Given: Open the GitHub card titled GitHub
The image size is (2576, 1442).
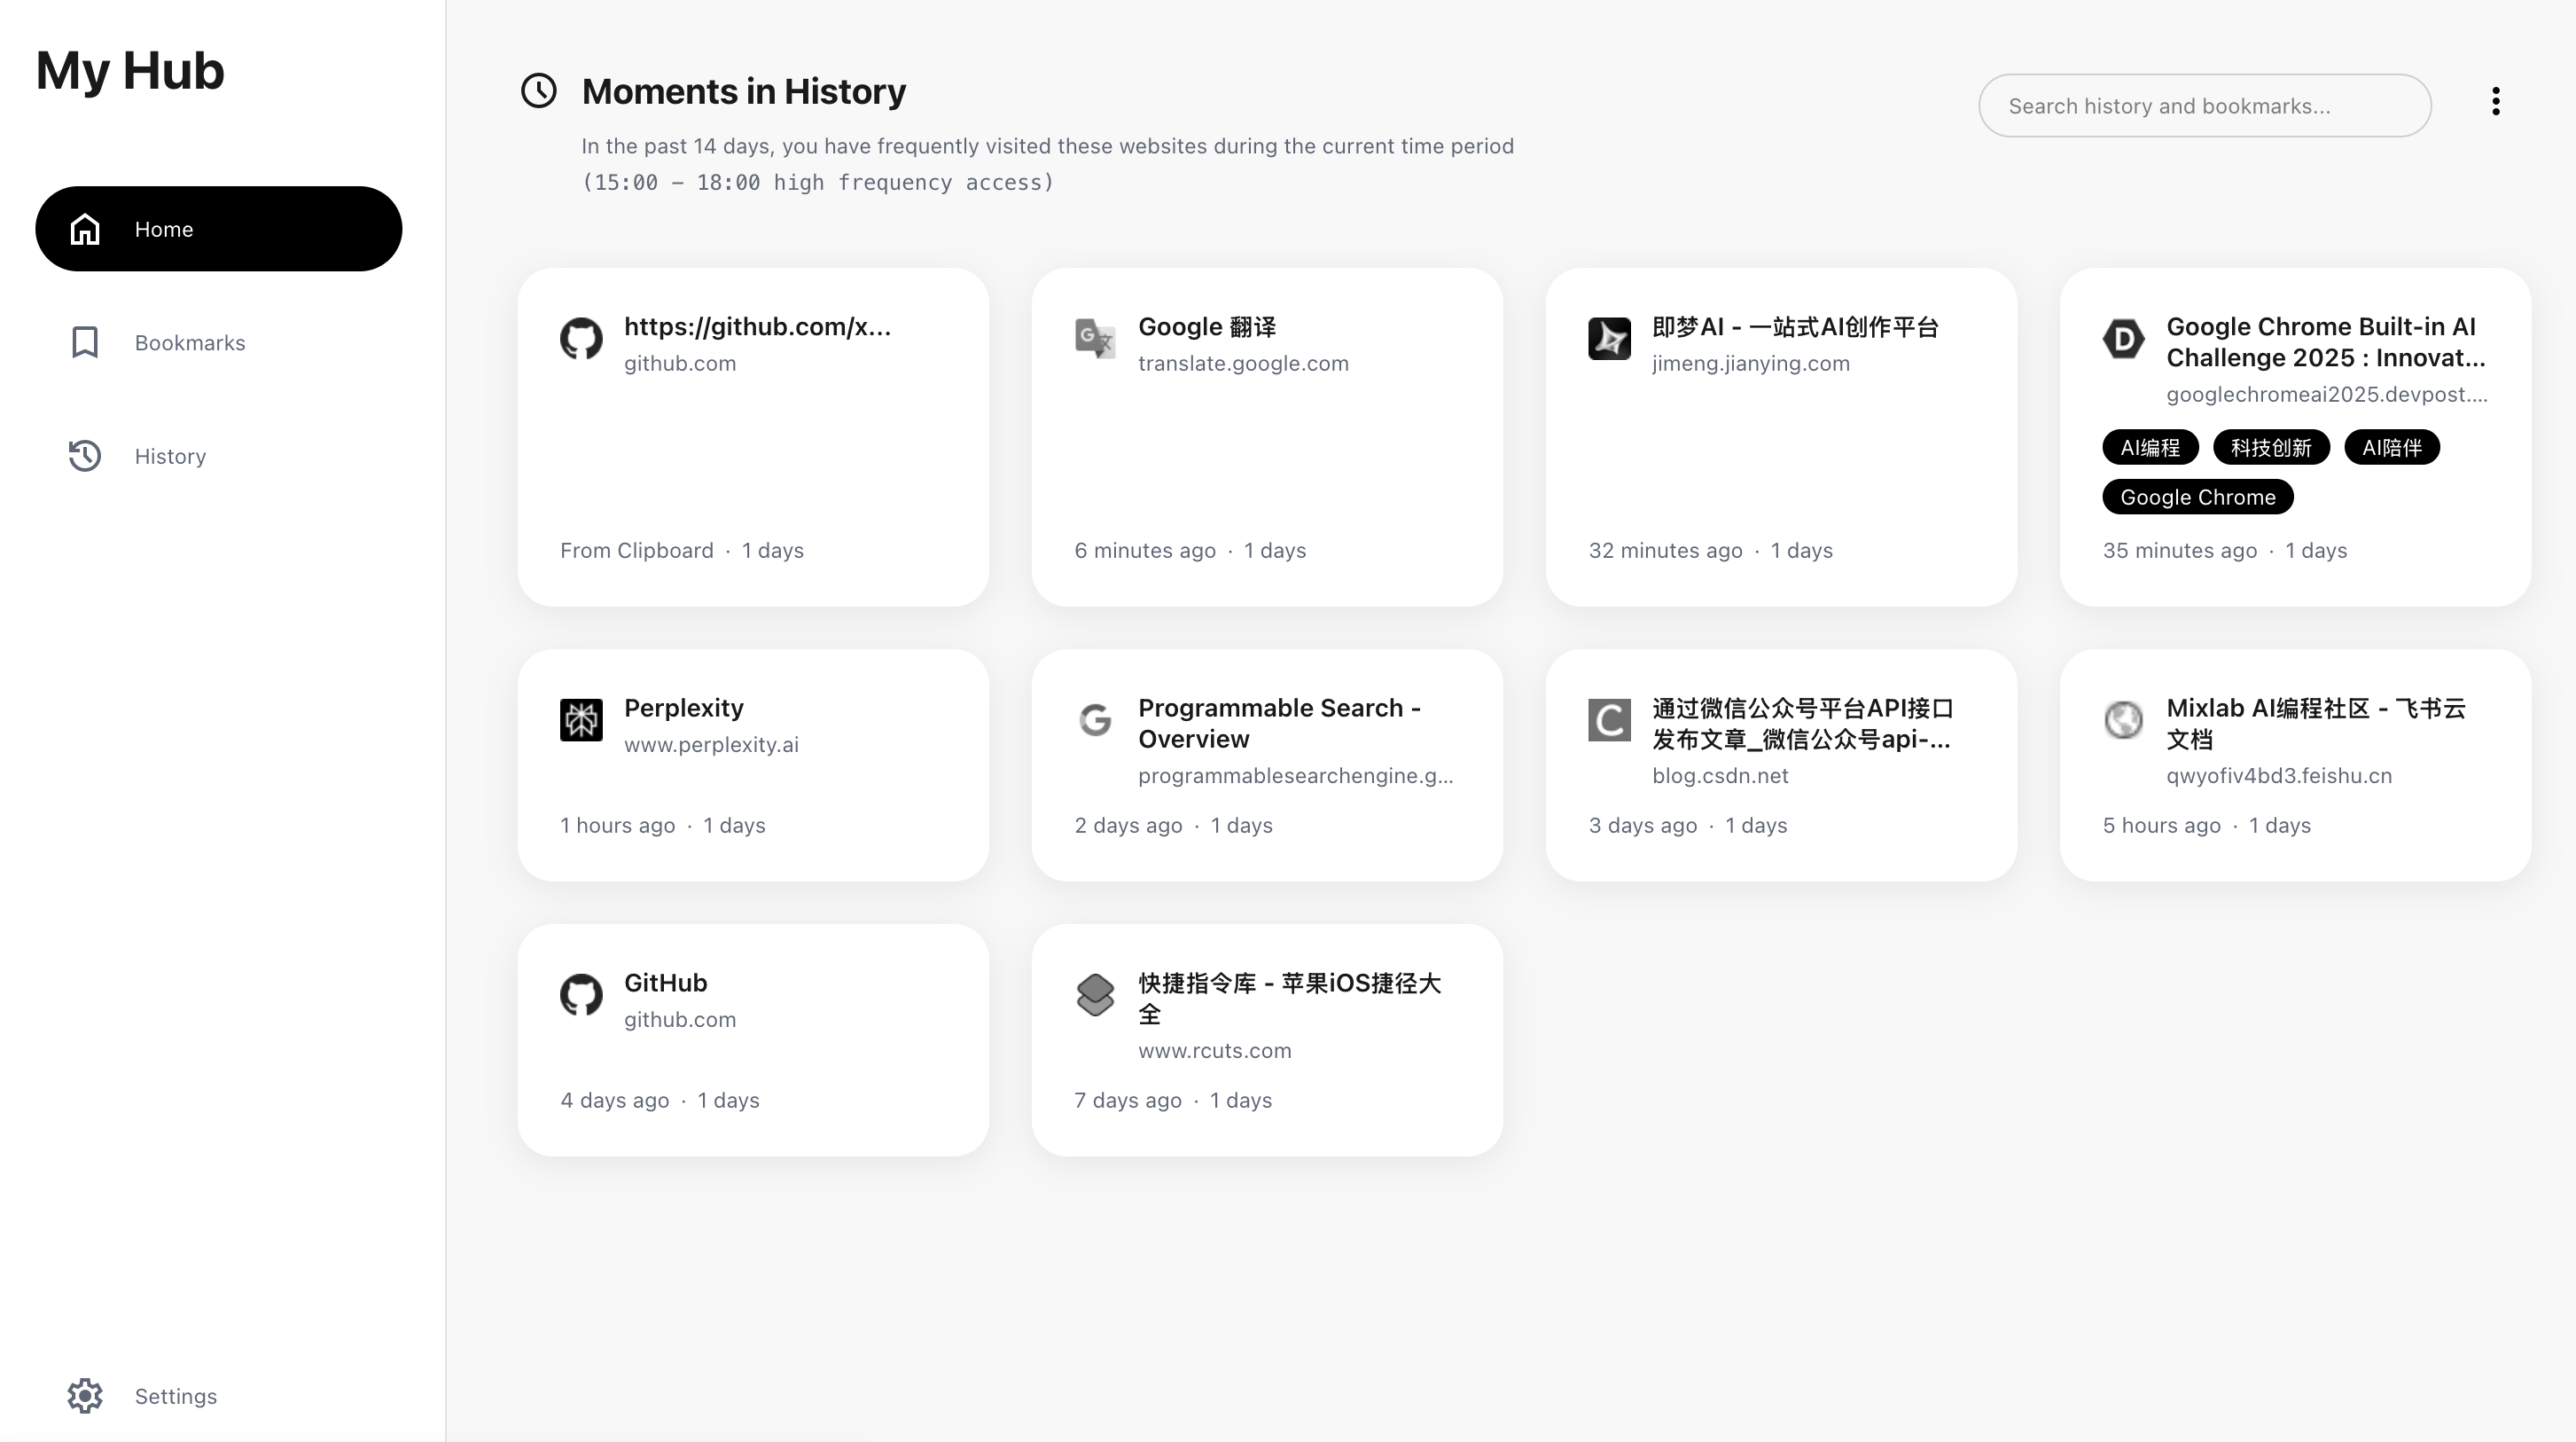Looking at the screenshot, I should 752,1039.
